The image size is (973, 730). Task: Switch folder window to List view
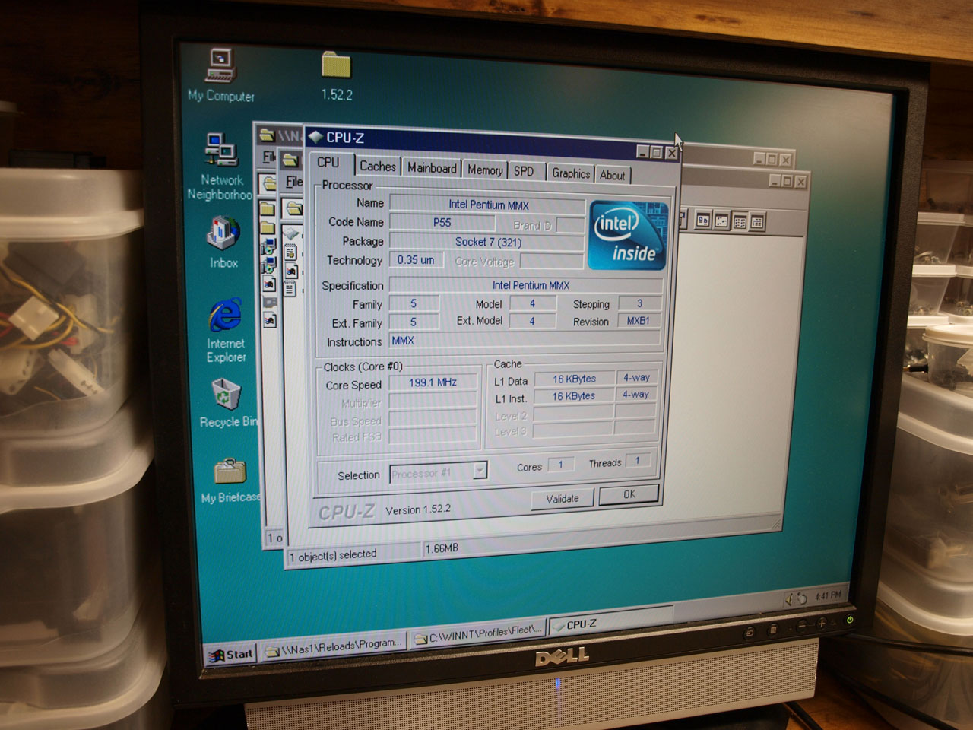click(739, 222)
